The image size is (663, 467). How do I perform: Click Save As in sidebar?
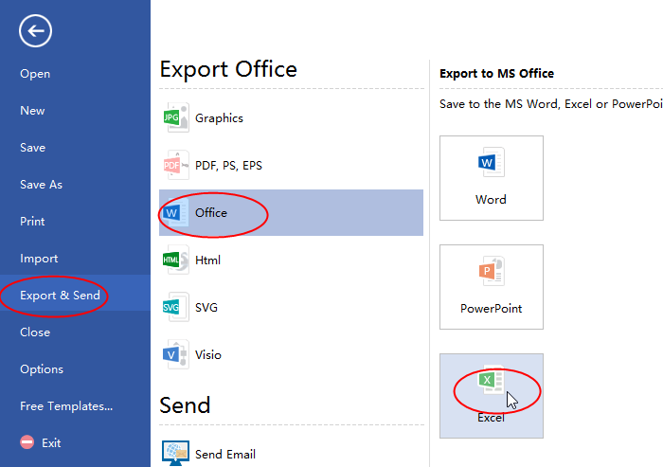[x=41, y=185]
